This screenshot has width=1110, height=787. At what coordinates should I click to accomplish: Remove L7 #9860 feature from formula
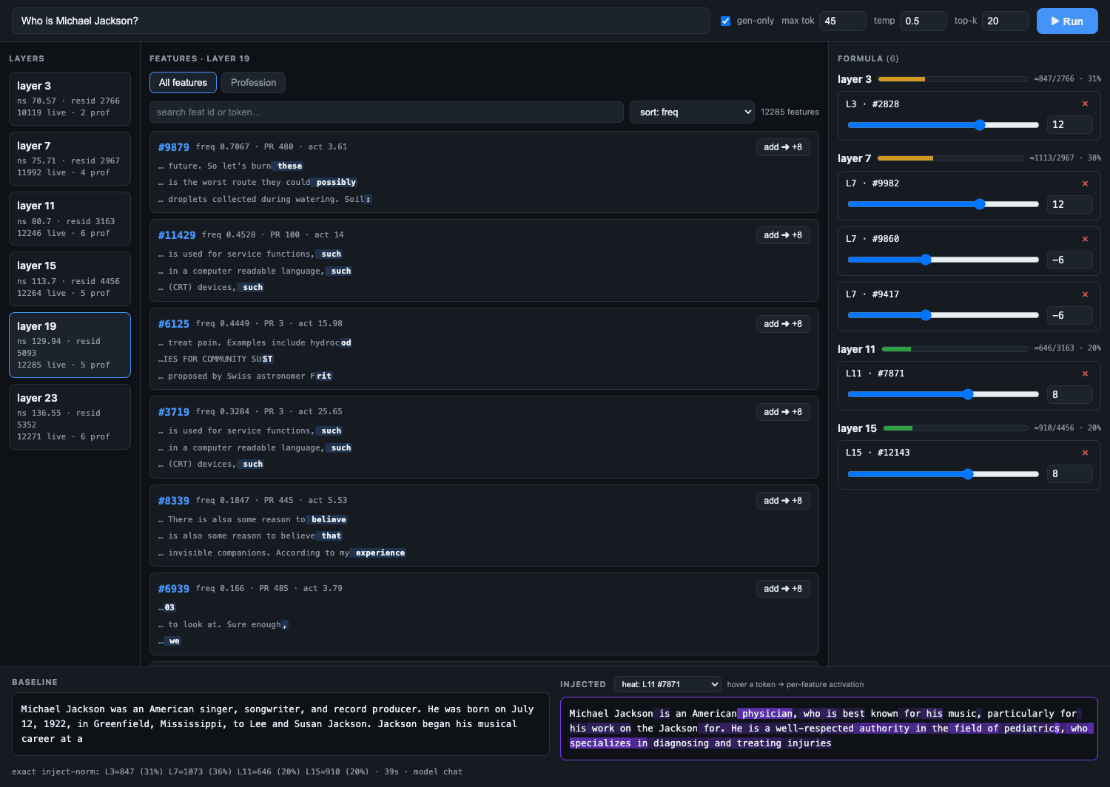pos(1085,239)
